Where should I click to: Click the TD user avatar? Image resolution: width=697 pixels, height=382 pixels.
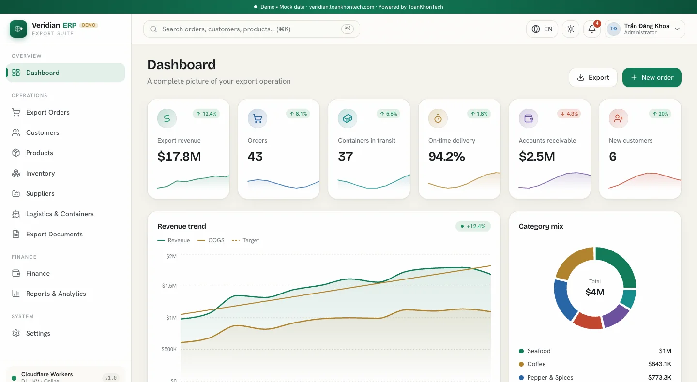[614, 29]
